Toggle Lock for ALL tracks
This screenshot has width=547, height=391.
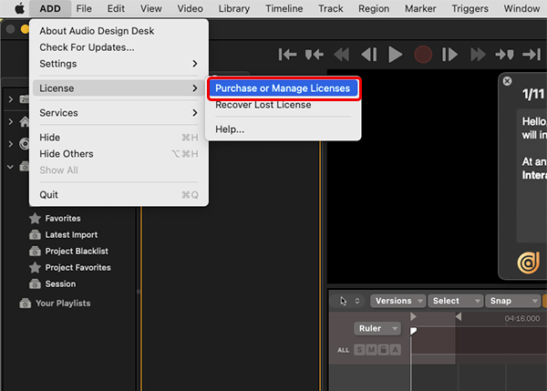(384, 349)
